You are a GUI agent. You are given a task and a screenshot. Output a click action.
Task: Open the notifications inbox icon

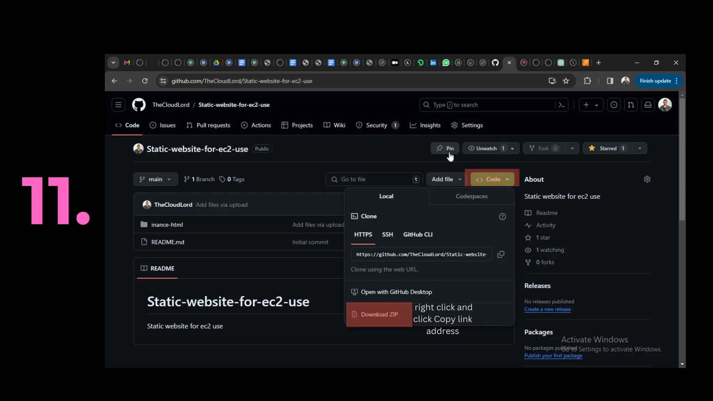[648, 105]
